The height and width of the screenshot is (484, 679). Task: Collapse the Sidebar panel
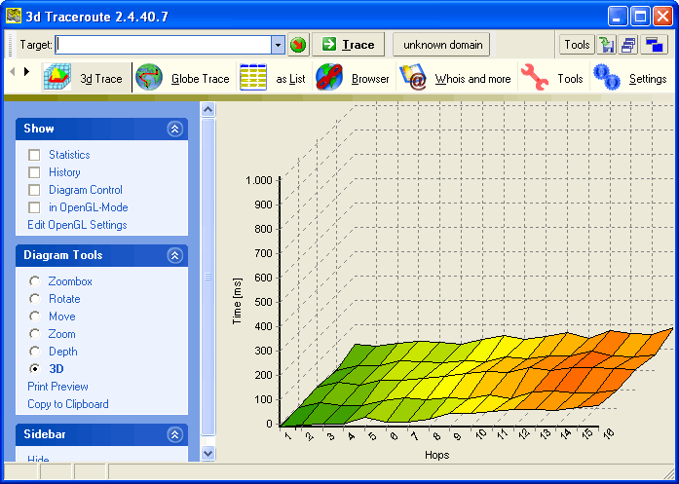[x=175, y=434]
